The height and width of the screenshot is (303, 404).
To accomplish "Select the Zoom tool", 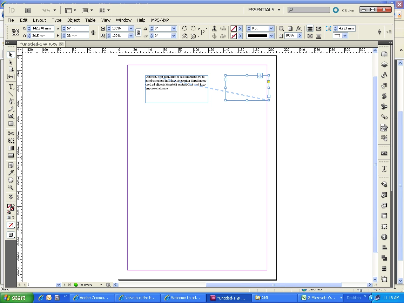I will [x=11, y=187].
